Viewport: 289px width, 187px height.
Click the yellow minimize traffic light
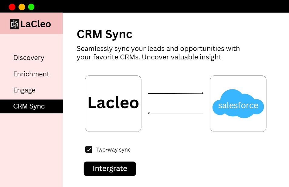[x=21, y=6]
